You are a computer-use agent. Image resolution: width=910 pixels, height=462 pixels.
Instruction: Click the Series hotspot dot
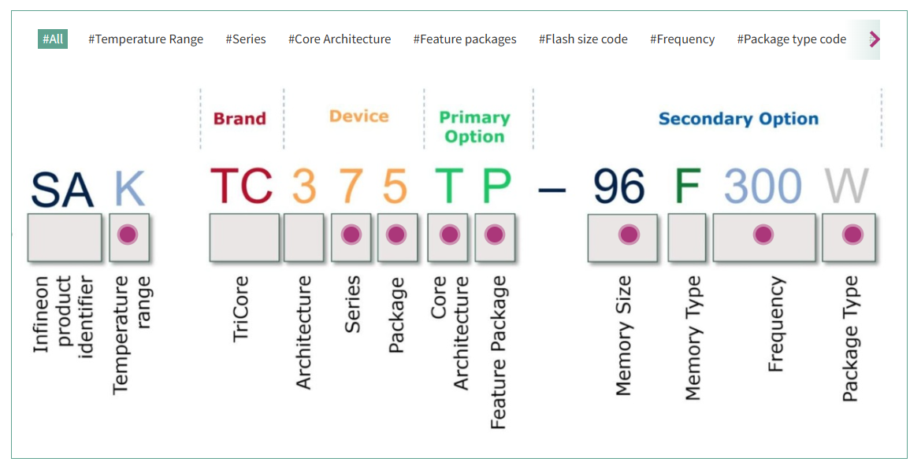tap(351, 235)
